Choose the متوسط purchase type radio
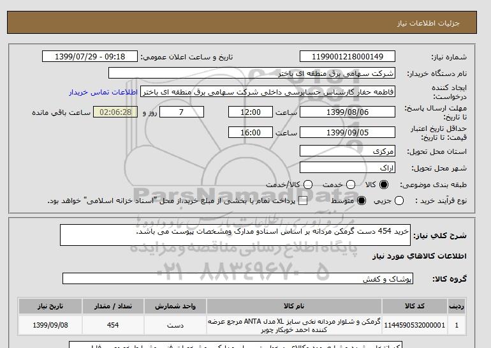The height and width of the screenshot is (348, 491). tap(362, 200)
